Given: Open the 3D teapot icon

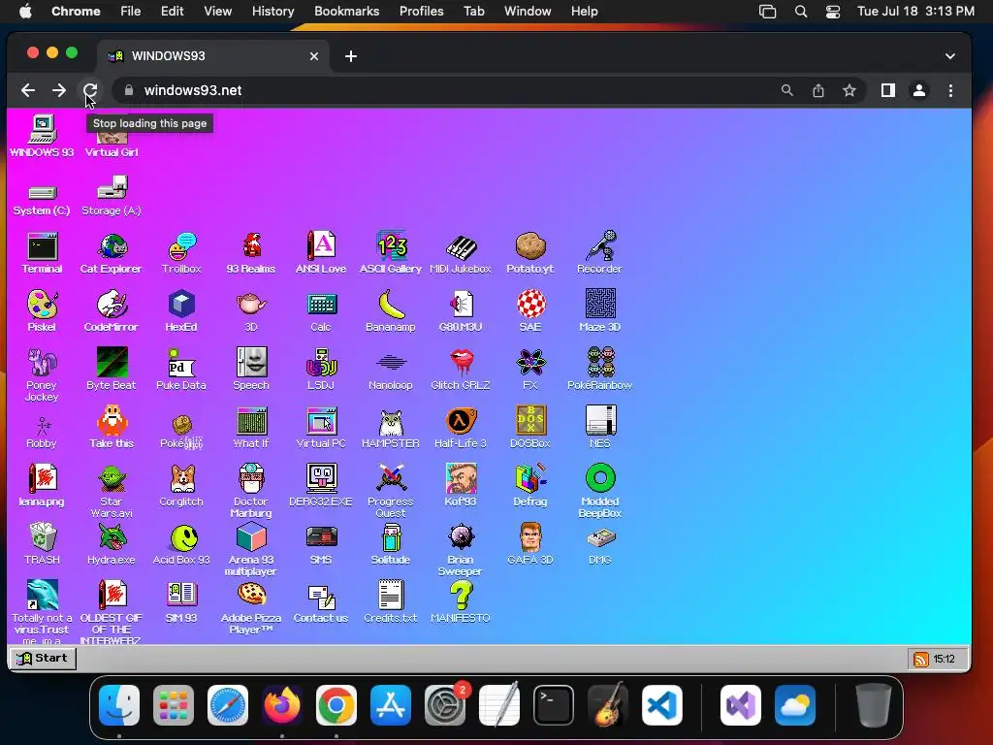Looking at the screenshot, I should [251, 311].
